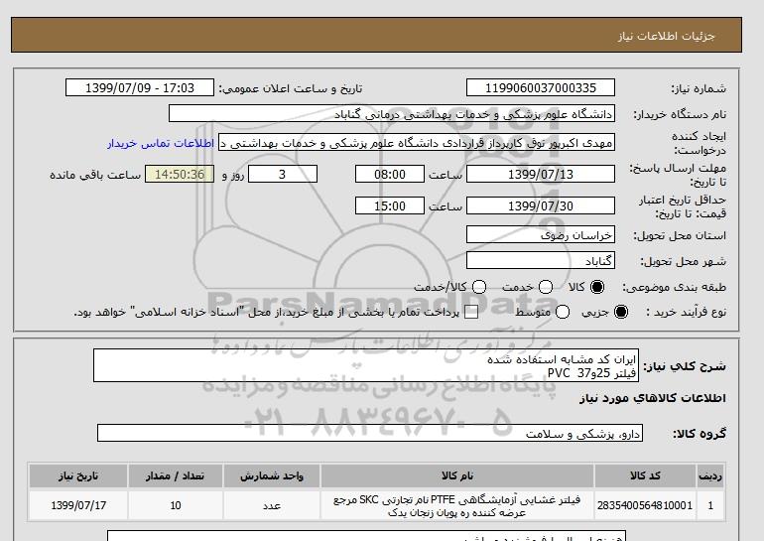Click the گروه کالا label
The height and width of the screenshot is (541, 764).
(x=700, y=433)
